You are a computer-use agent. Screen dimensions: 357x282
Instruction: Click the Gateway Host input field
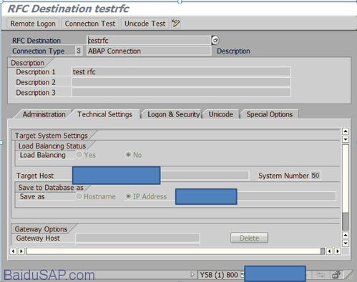137,238
